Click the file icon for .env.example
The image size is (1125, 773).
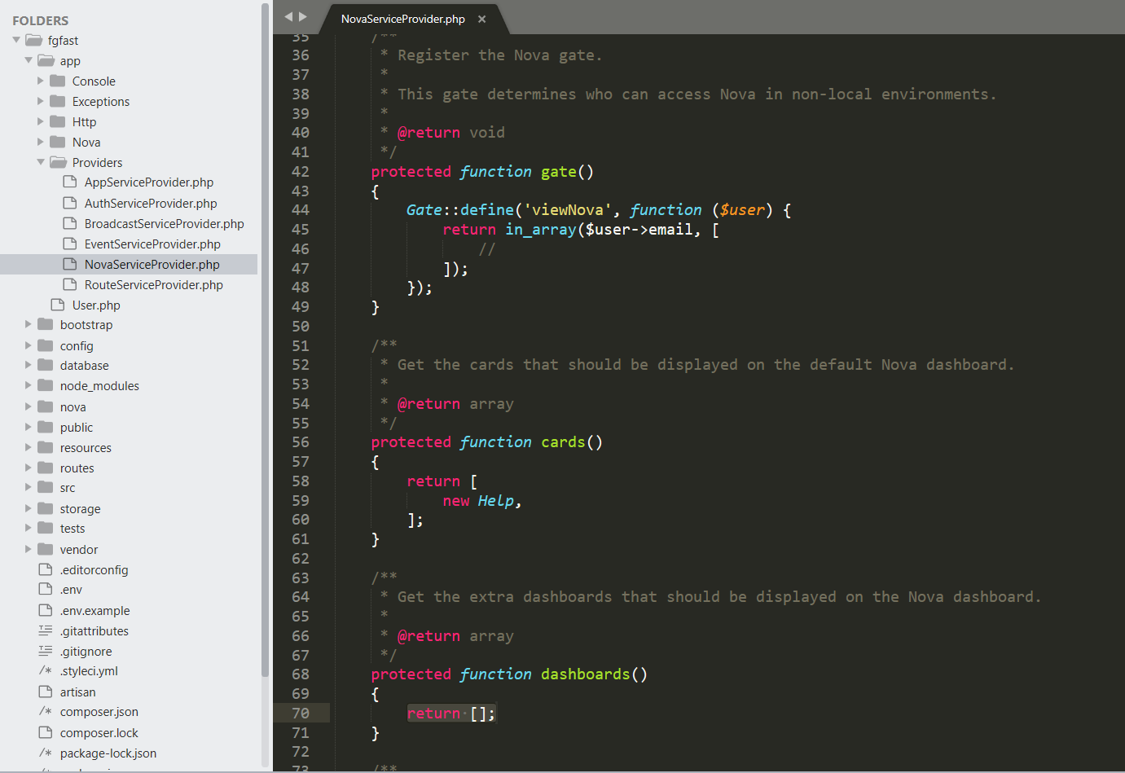pos(45,610)
